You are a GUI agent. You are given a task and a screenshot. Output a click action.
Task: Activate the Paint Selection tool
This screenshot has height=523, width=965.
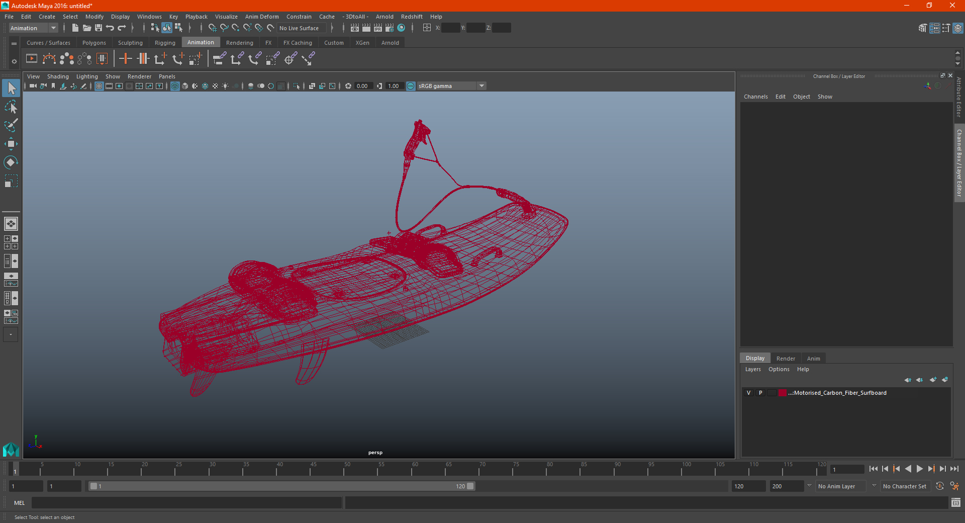pyautogui.click(x=11, y=125)
